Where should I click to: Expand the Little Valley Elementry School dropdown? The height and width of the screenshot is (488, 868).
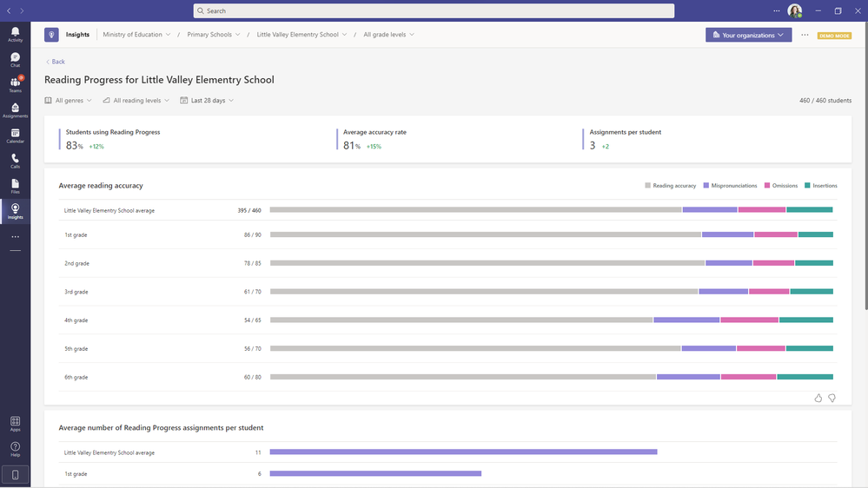(301, 35)
